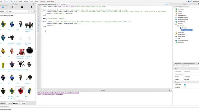
Task: Open the Toolbox Recent clock tab
Action: (x=22, y=7)
